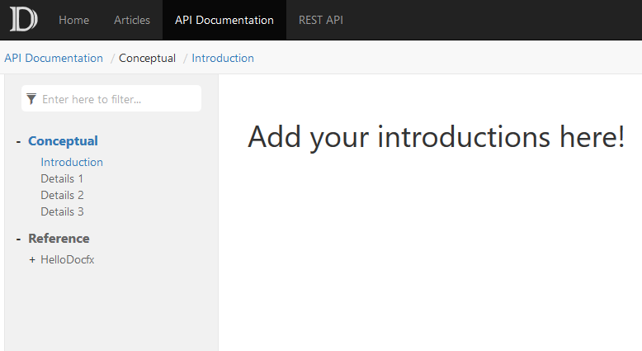Click the Reference section heading
Image resolution: width=642 pixels, height=351 pixels.
point(59,239)
